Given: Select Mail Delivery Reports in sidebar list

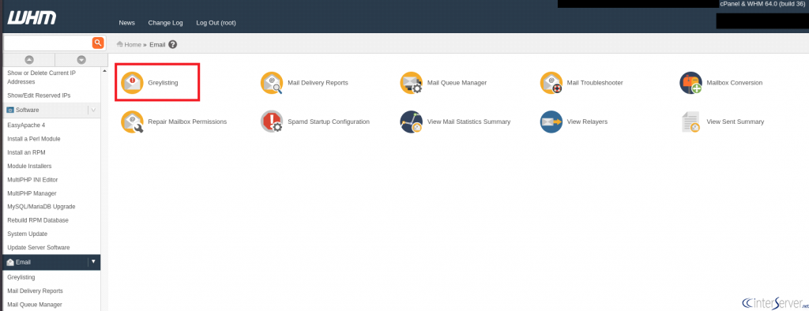Looking at the screenshot, I should (x=35, y=291).
